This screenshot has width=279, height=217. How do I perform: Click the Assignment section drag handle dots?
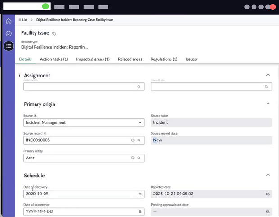point(19,75)
